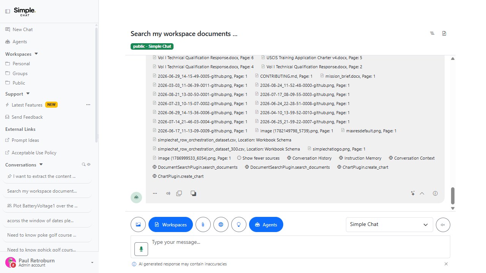Toggle the Agents button
This screenshot has height=273, width=486.
(x=266, y=224)
